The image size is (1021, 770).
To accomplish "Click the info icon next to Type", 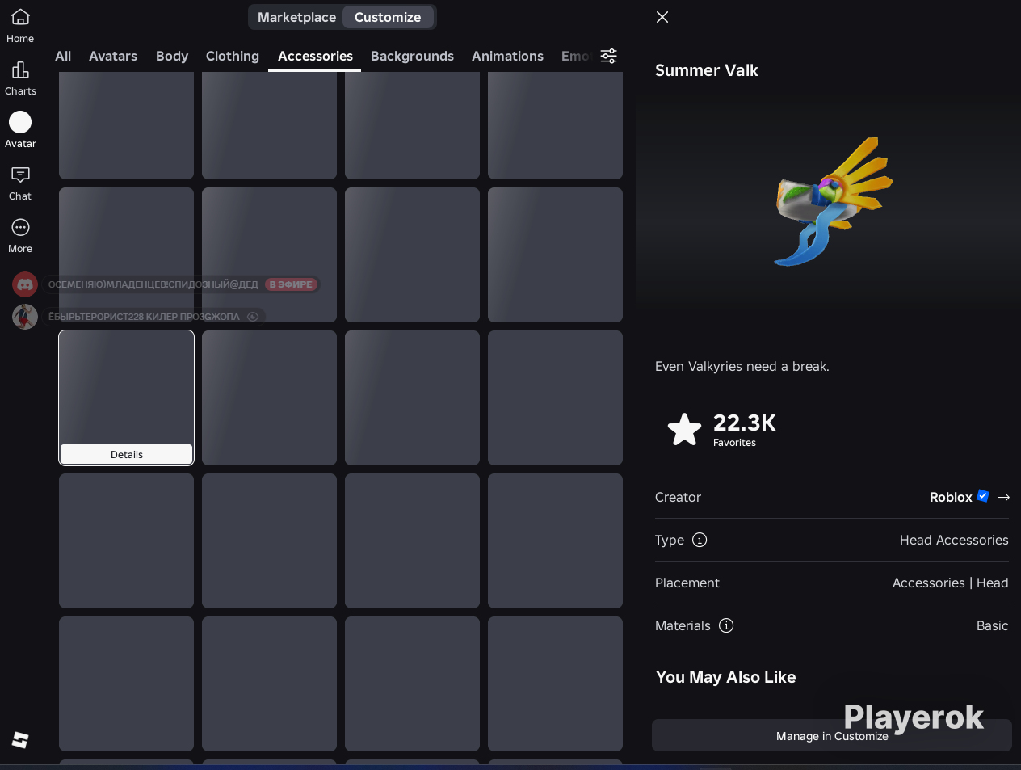I will point(700,540).
